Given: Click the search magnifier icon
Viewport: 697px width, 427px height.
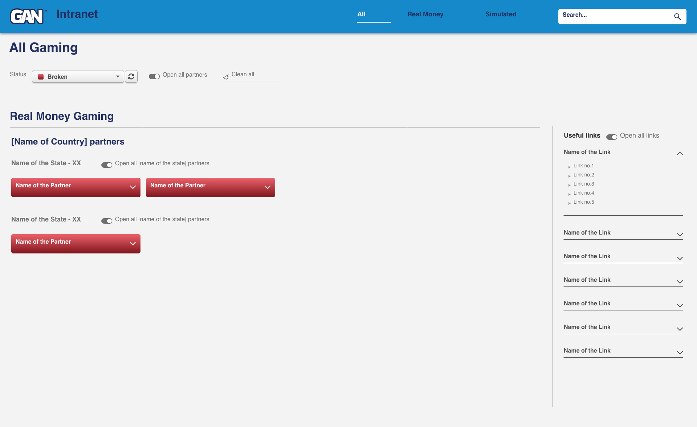Looking at the screenshot, I should pos(677,17).
